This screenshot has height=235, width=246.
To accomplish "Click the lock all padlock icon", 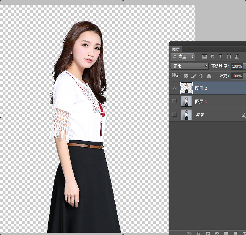I will (x=209, y=76).
